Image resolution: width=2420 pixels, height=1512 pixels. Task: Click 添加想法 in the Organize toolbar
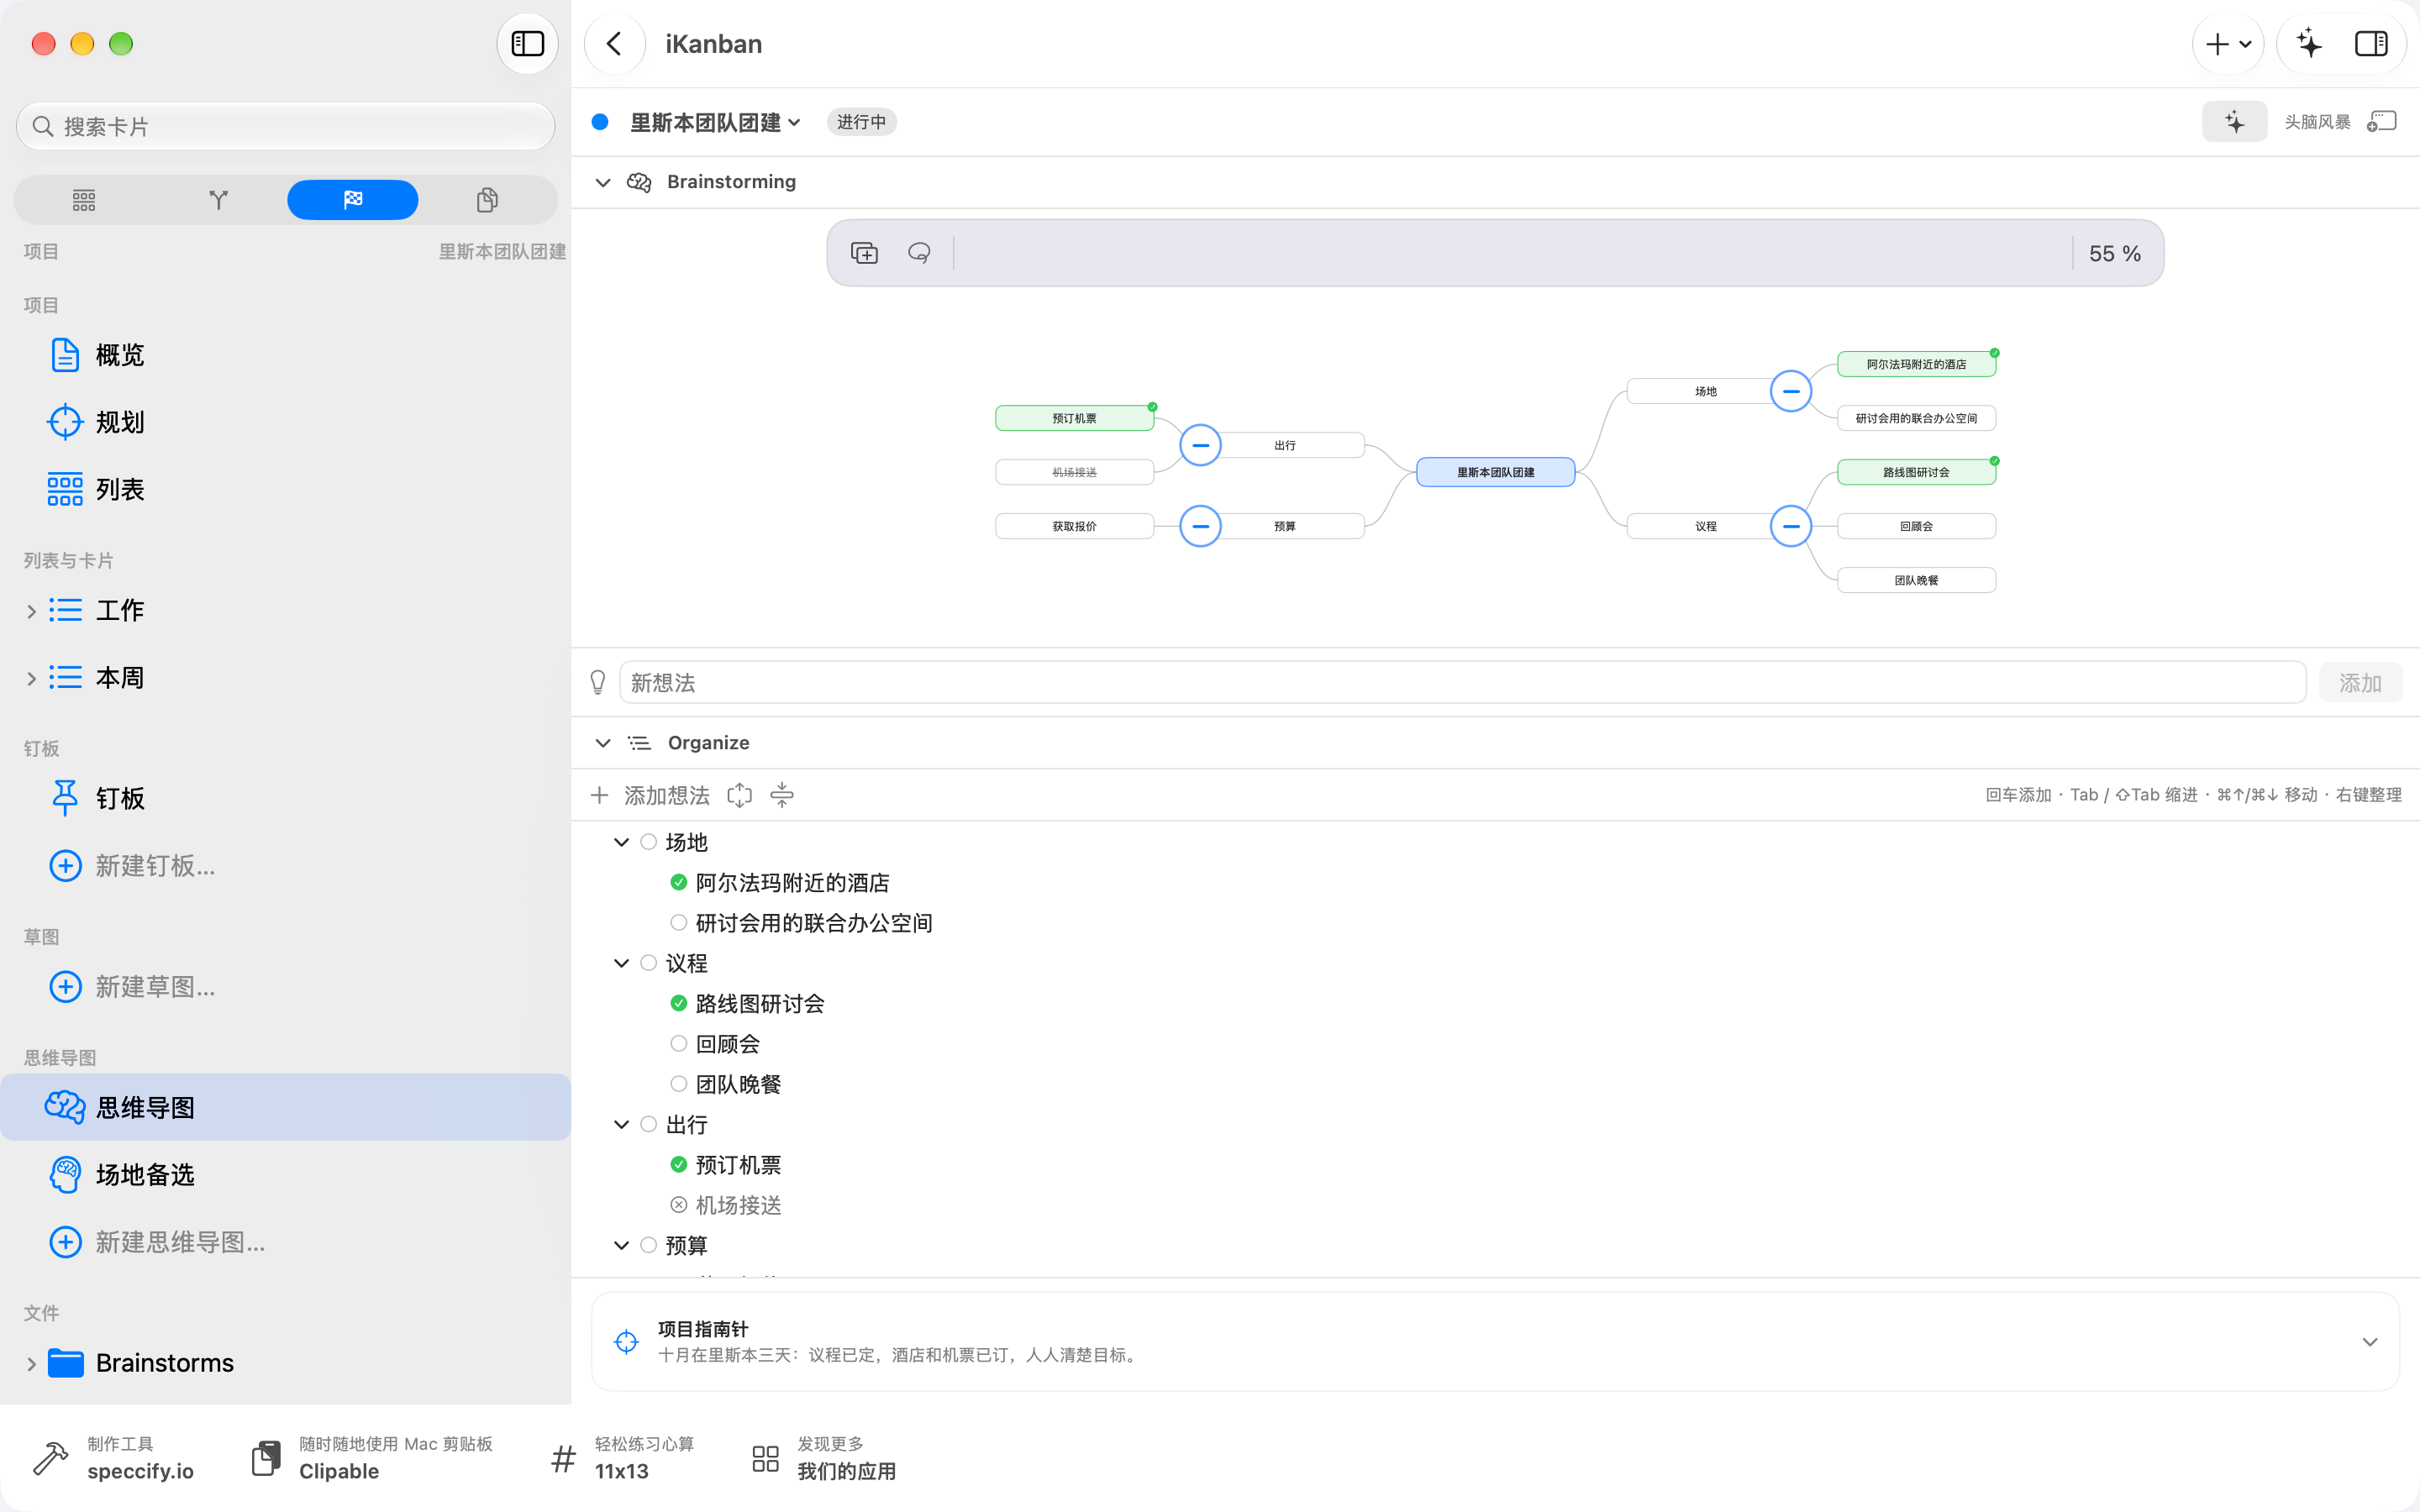coord(651,795)
